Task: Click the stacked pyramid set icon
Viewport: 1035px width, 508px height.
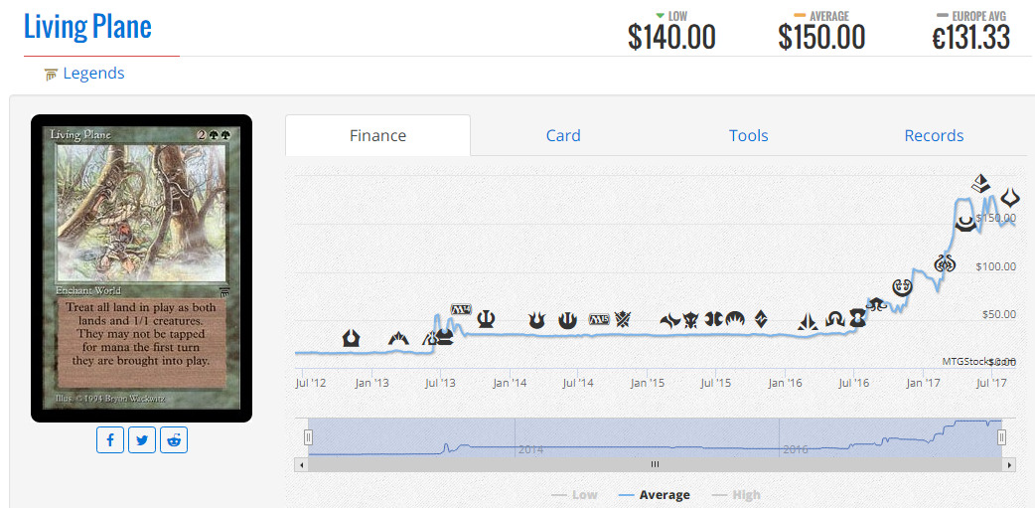Action: (981, 182)
